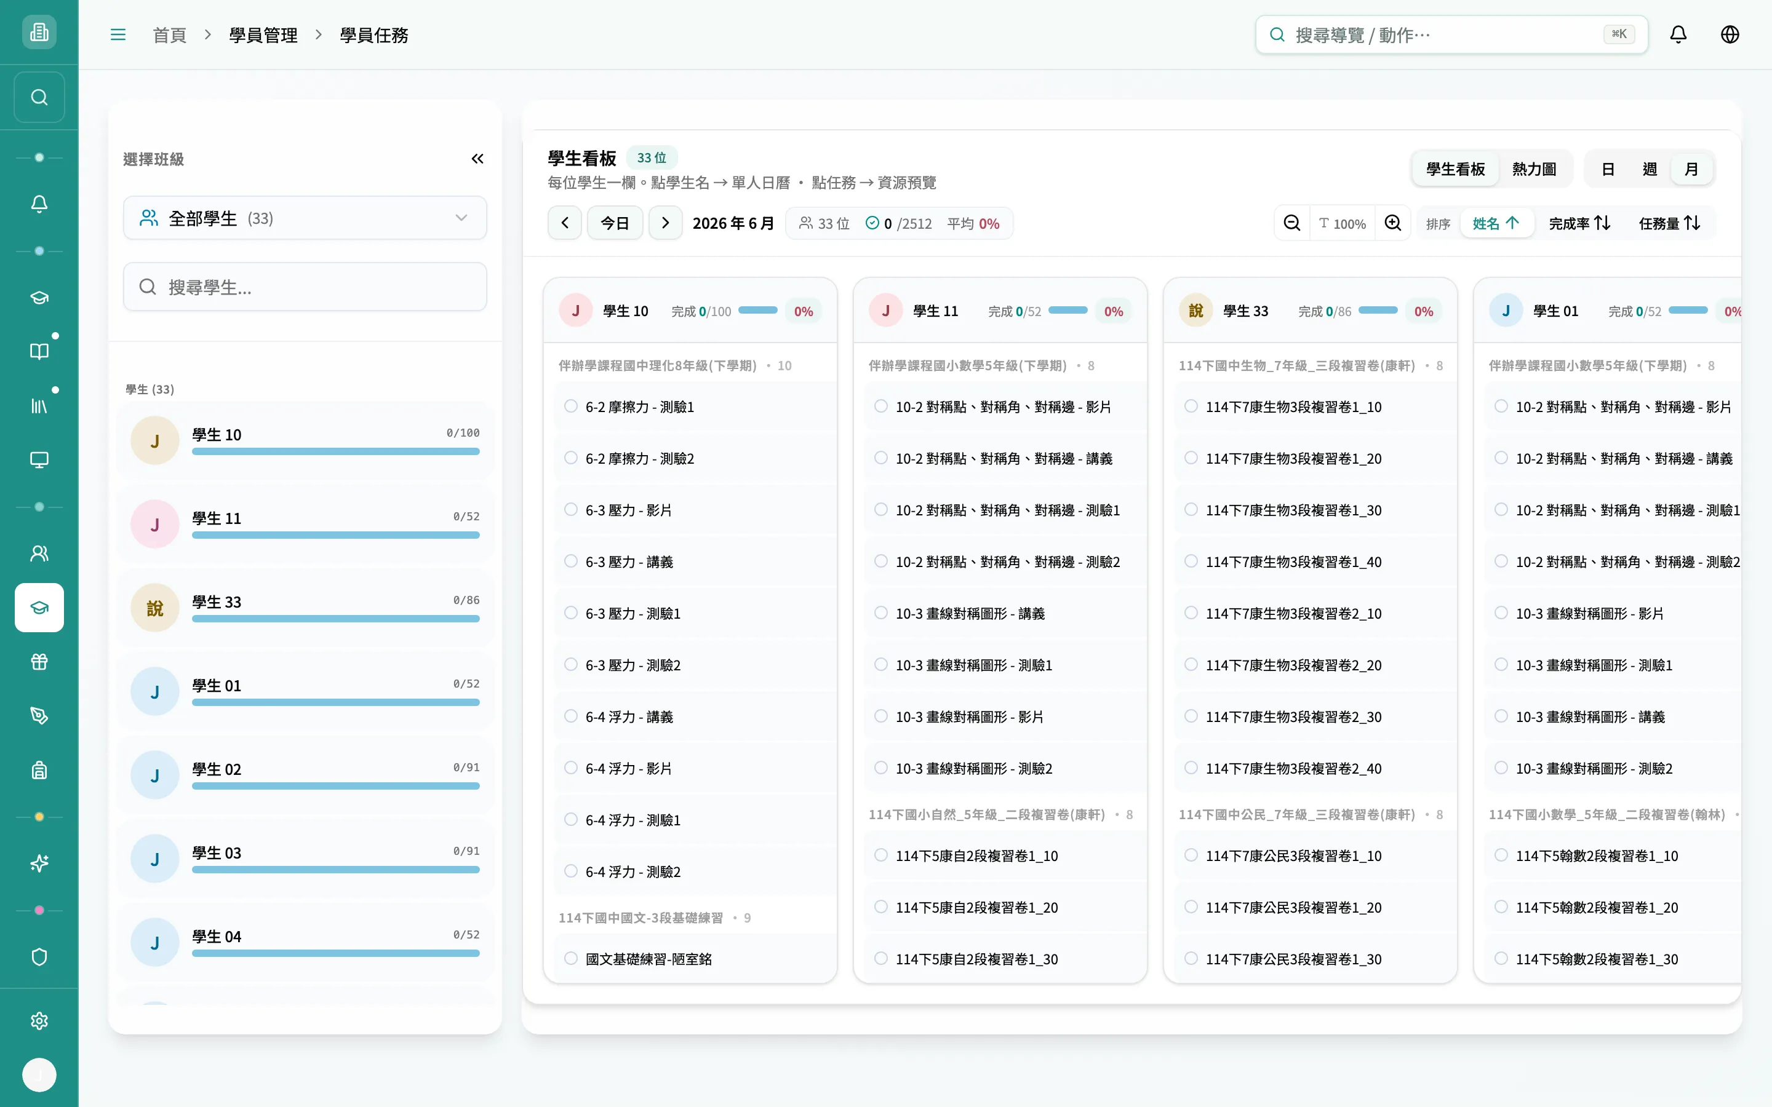This screenshot has width=1772, height=1107.
Task: Click the upper graduation cap sidebar icon
Action: point(39,297)
